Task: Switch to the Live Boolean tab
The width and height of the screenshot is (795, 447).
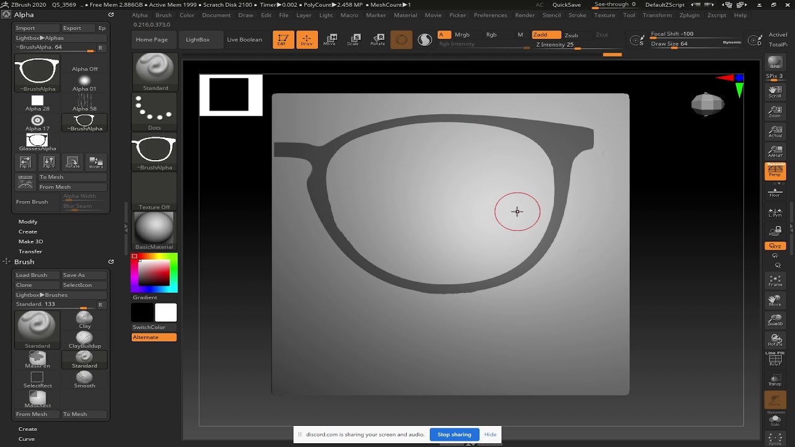Action: click(x=244, y=40)
